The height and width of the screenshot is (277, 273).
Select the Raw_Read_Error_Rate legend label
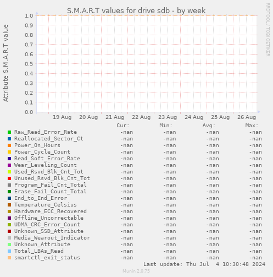[x=46, y=132]
